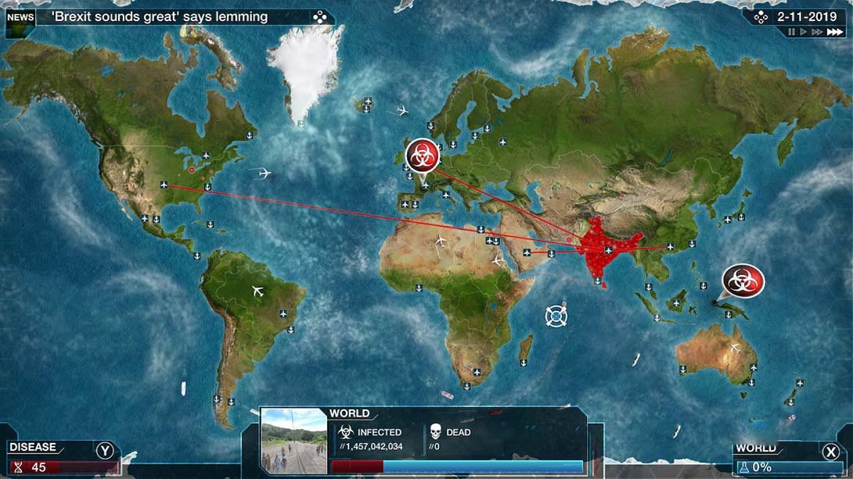The width and height of the screenshot is (853, 479).
Task: Click the D-pad icon beside the news headline
Action: pyautogui.click(x=319, y=16)
